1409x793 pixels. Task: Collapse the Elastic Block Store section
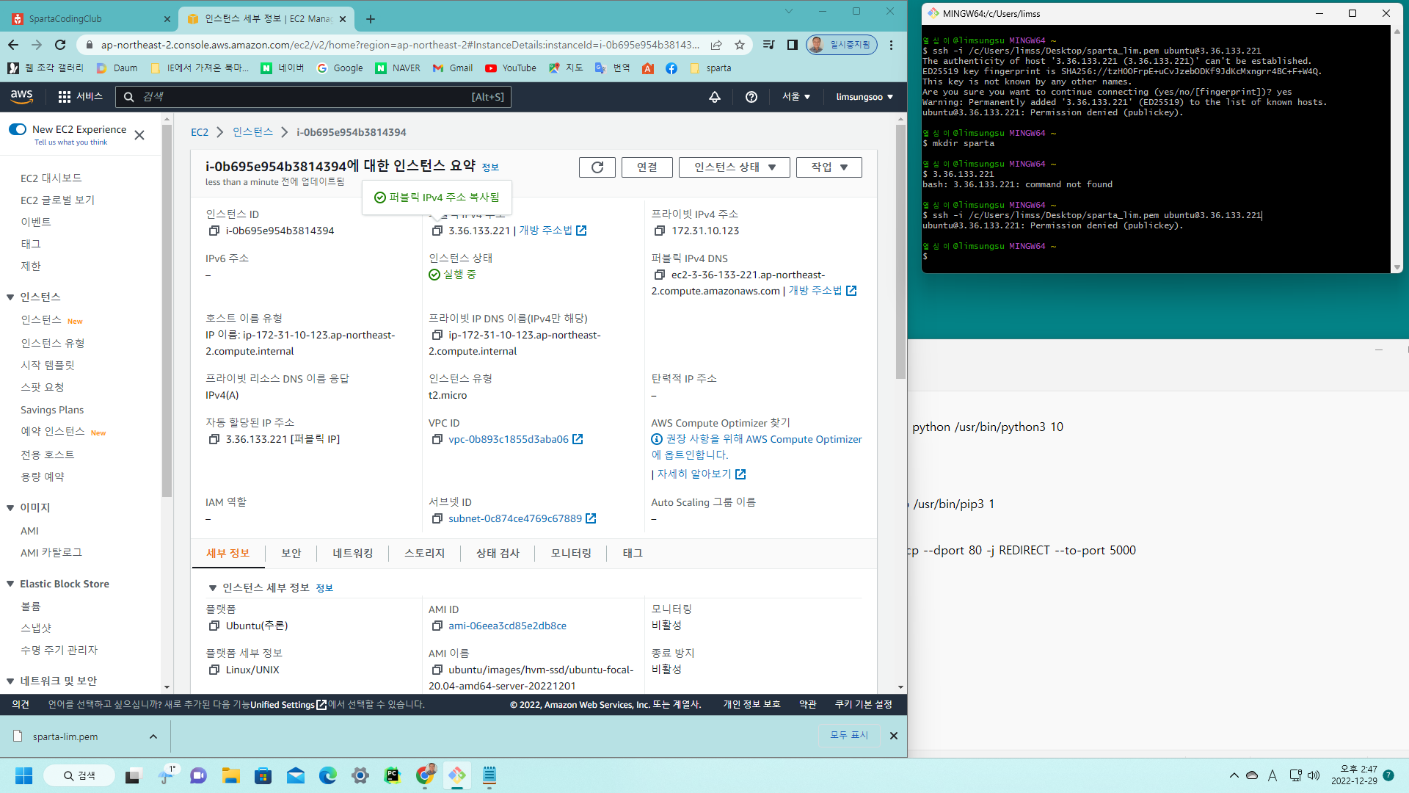coord(10,584)
